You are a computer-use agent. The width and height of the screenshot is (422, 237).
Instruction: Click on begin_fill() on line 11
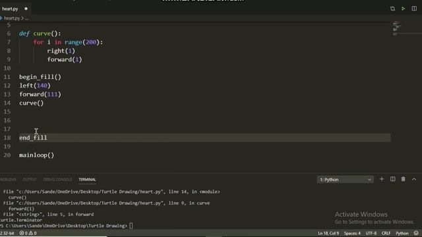tap(40, 77)
